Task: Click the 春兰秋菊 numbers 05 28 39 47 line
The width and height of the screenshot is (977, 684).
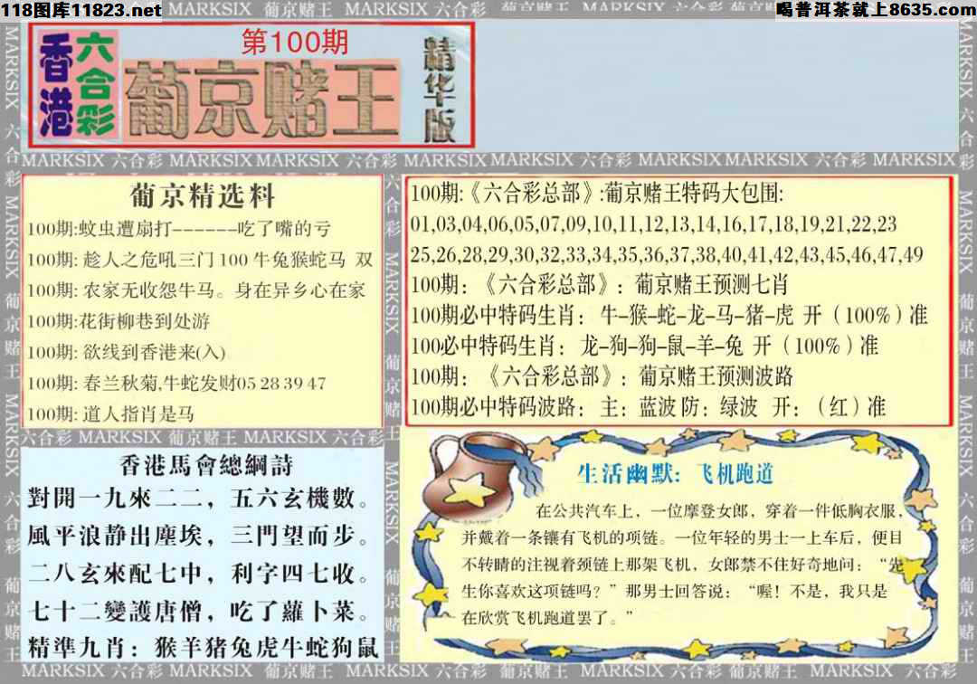Action: 176,383
